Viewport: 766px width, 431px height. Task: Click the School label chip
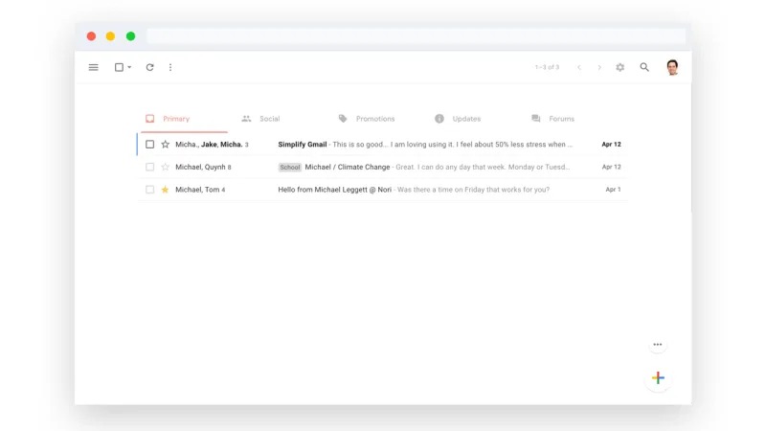[290, 167]
